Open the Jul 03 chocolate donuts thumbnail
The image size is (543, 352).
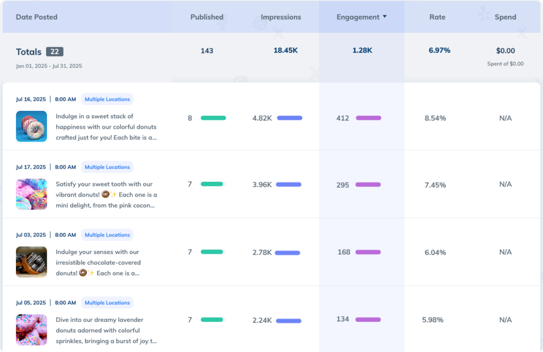31,262
